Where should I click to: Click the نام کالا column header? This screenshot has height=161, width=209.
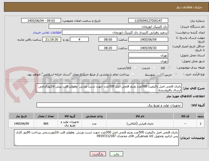click(x=140, y=116)
